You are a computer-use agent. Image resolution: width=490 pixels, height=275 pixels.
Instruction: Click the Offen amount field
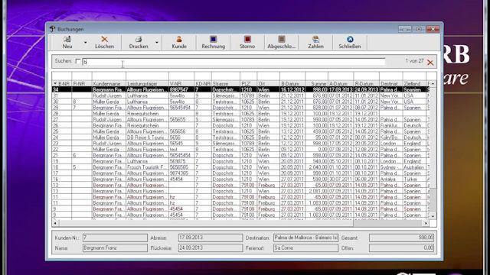(401, 247)
